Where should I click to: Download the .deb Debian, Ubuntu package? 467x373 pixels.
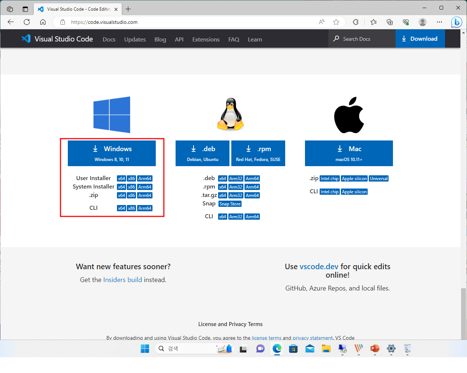coord(202,153)
